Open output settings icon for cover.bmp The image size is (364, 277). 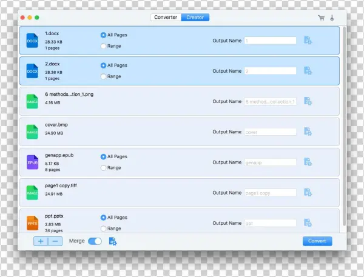click(x=308, y=132)
